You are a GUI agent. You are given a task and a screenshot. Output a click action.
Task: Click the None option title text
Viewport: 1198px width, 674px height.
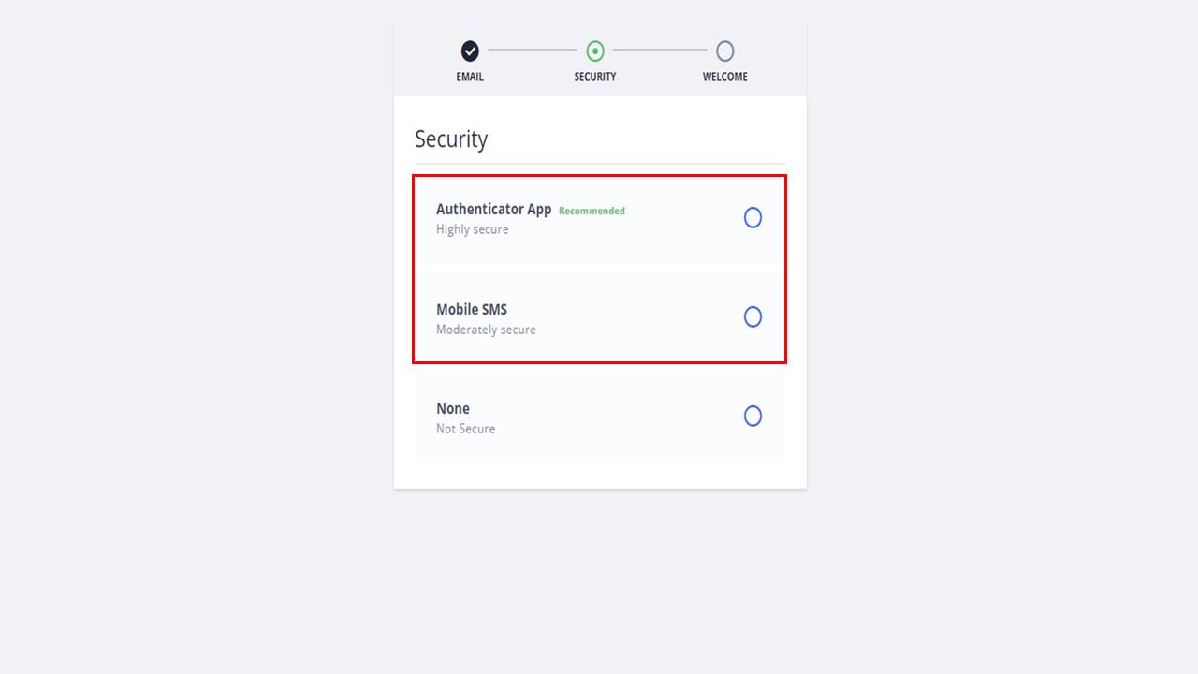(453, 409)
